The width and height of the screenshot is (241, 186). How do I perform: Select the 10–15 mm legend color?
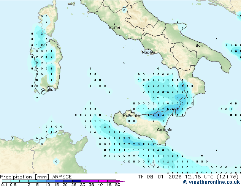click(50, 181)
